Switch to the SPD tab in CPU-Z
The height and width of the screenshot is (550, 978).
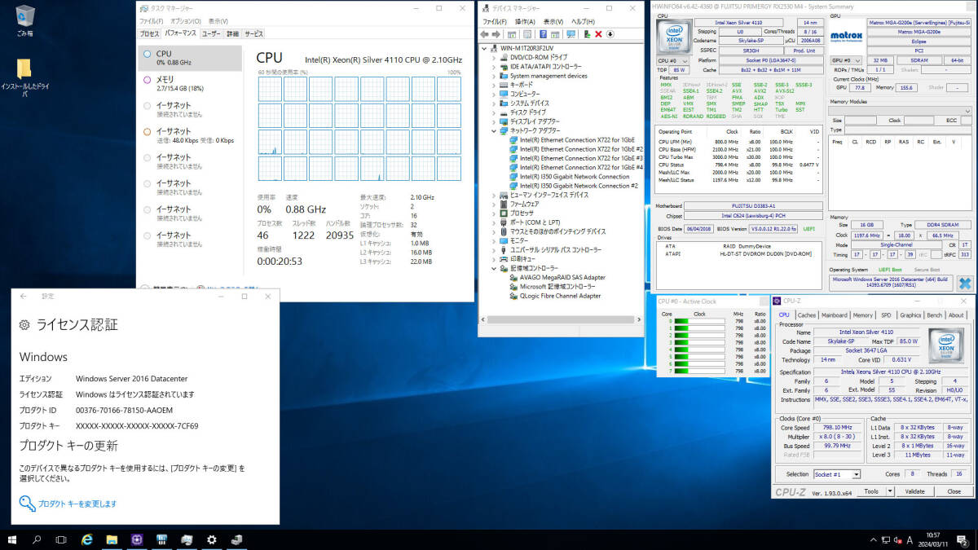[x=886, y=315]
